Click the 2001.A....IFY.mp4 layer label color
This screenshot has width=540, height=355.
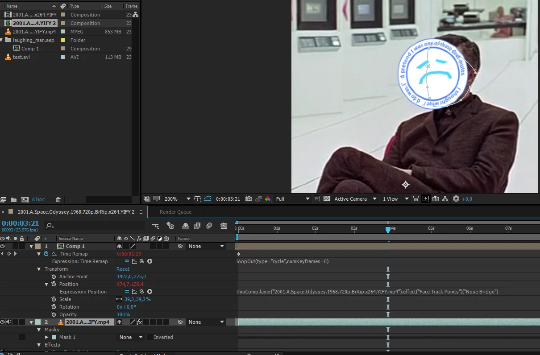click(x=38, y=322)
